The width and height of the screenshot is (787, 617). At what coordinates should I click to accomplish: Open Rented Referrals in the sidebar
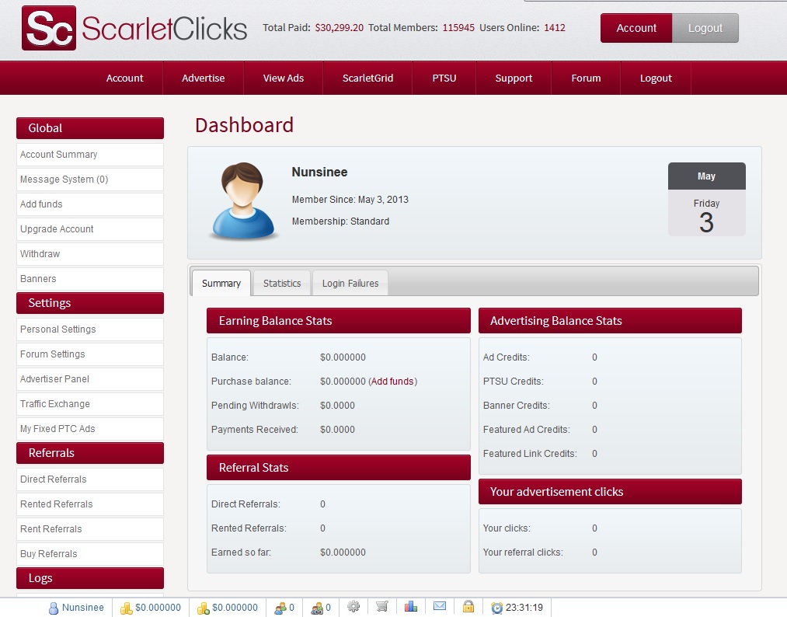[90, 504]
